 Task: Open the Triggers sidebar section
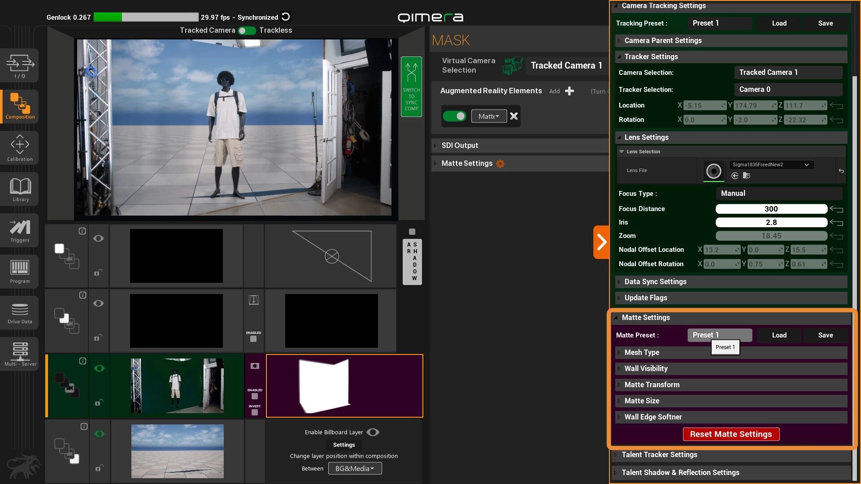pos(20,230)
